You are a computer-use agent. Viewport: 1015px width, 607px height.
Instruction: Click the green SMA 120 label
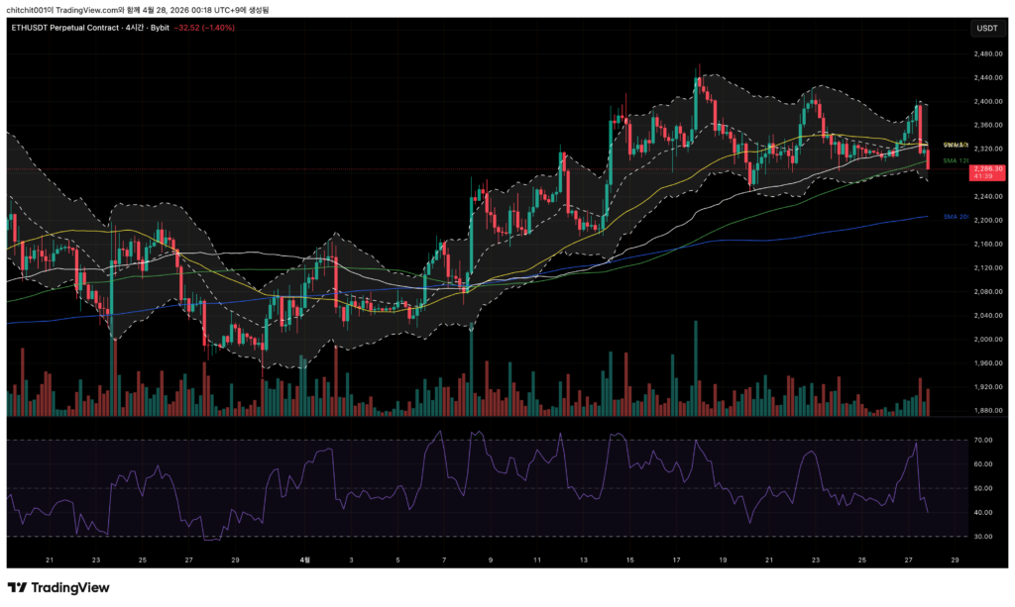click(956, 159)
